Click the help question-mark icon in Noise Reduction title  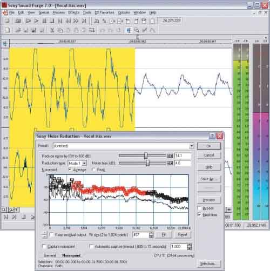click(x=212, y=136)
